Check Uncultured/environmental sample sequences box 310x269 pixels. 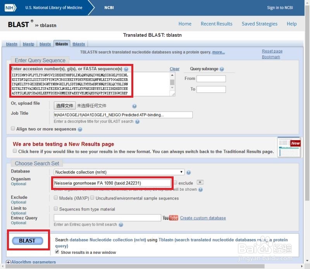(92, 198)
